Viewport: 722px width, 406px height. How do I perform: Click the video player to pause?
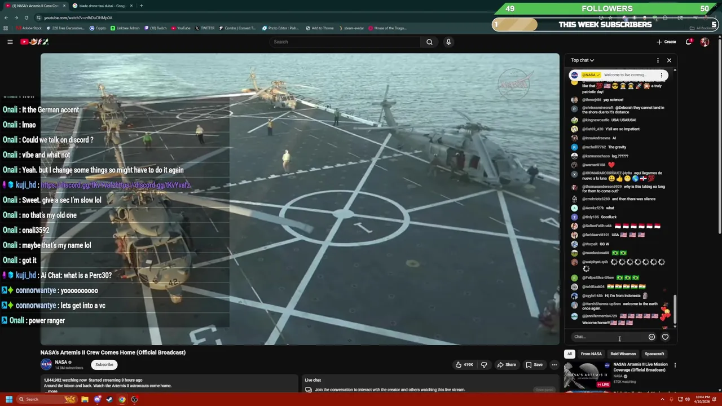coord(300,199)
